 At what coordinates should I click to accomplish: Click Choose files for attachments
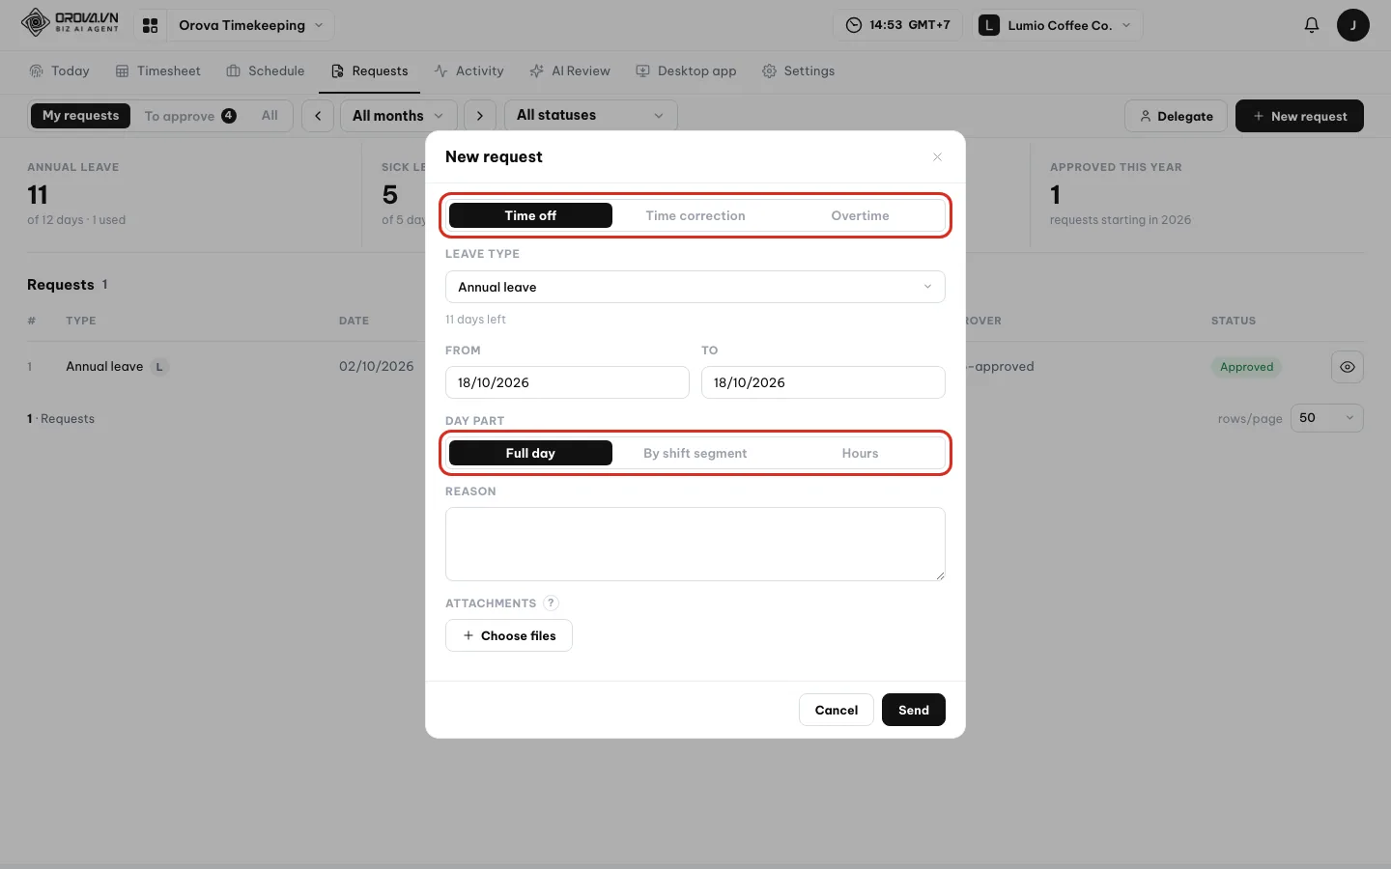(509, 635)
